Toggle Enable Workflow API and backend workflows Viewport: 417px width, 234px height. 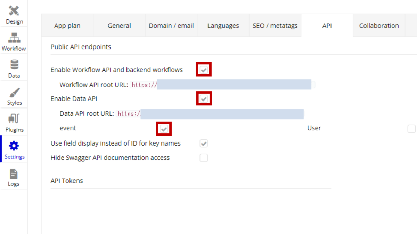[x=204, y=70]
